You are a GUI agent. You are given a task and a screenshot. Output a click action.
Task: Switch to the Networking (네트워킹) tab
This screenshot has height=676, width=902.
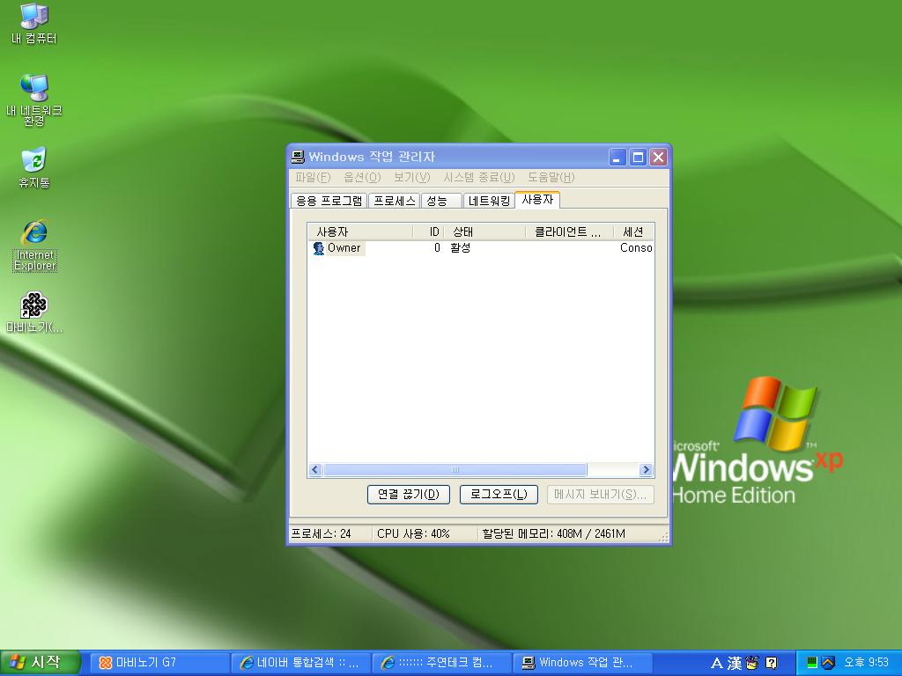(489, 201)
